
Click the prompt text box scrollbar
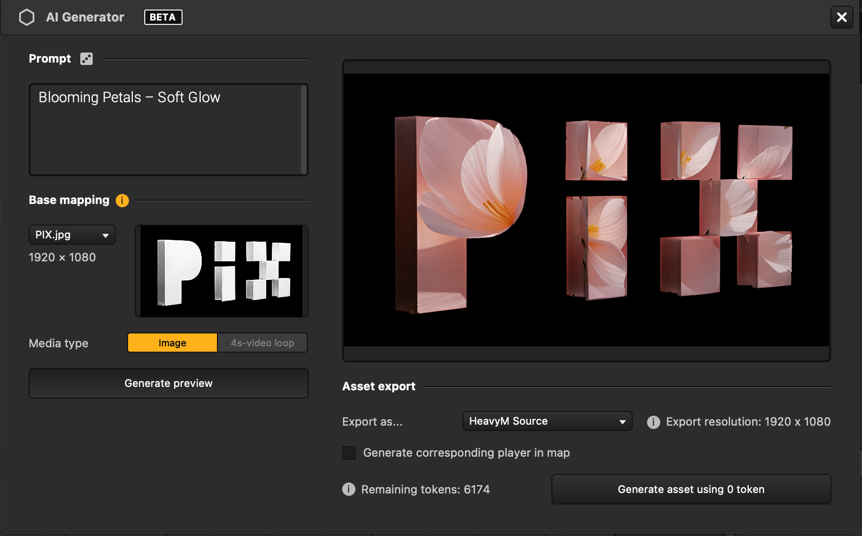(304, 130)
